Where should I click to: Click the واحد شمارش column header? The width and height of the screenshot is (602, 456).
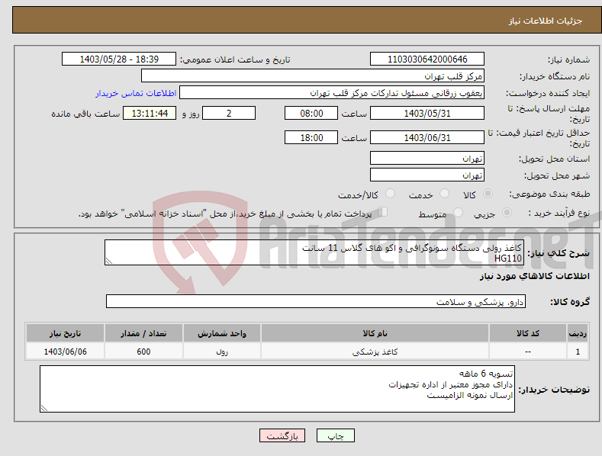coord(222,333)
